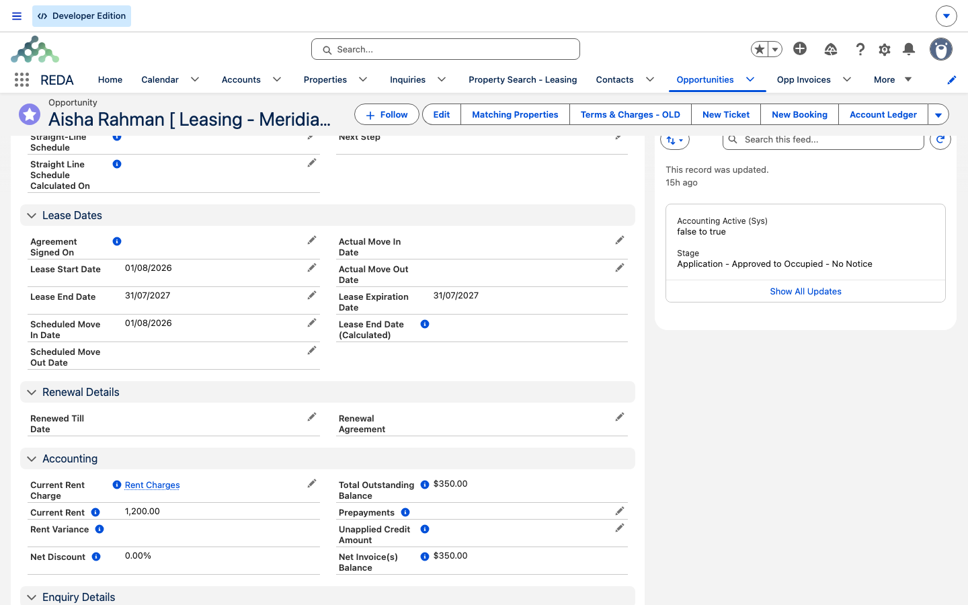Open the App Launcher grid icon
968x605 pixels.
(22, 79)
